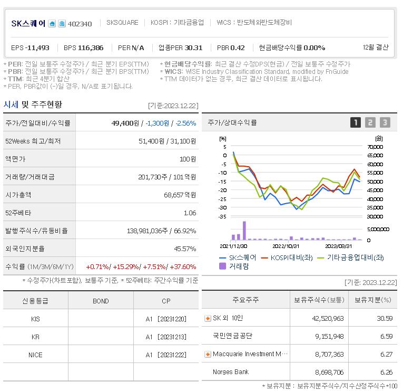
Task: Click NICE rating row label
Action: click(x=35, y=355)
